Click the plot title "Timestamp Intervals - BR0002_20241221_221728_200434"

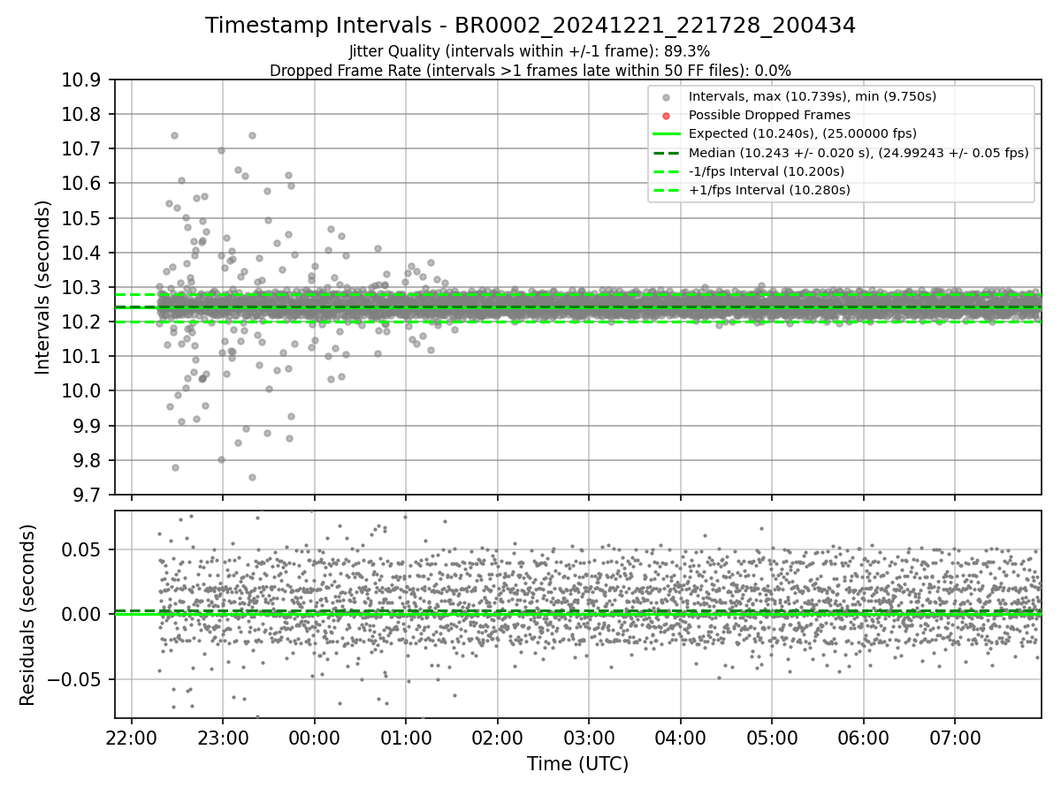530,26
